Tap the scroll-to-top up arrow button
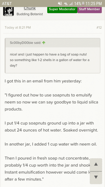The image size is (105, 187). point(96,164)
